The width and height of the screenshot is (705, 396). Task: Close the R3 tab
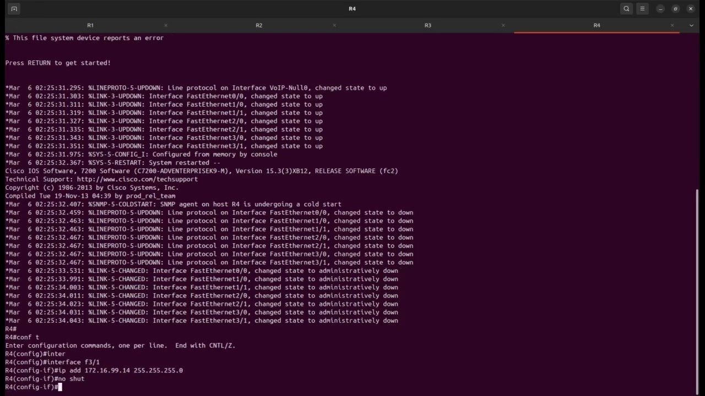(x=503, y=25)
